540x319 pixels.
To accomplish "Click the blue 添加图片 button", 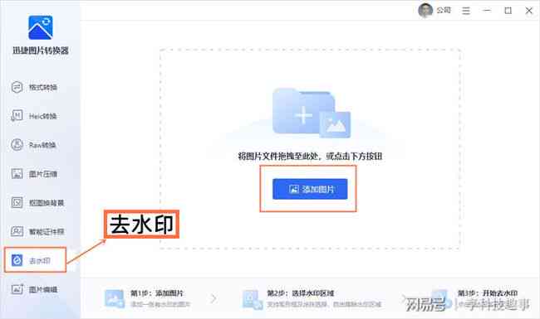I will click(x=310, y=189).
